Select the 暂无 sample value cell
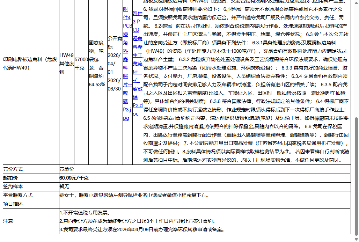The width and height of the screenshot is (359, 242). pos(64,187)
